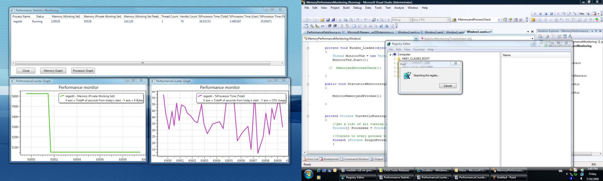Click the Cut icon in Visual Studio toolbar
Image resolution: width=603 pixels, height=181 pixels.
(340, 20)
